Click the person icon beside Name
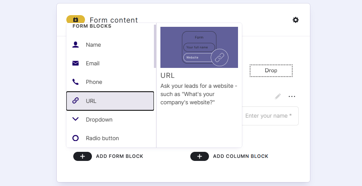Image resolution: width=362 pixels, height=186 pixels. (75, 45)
